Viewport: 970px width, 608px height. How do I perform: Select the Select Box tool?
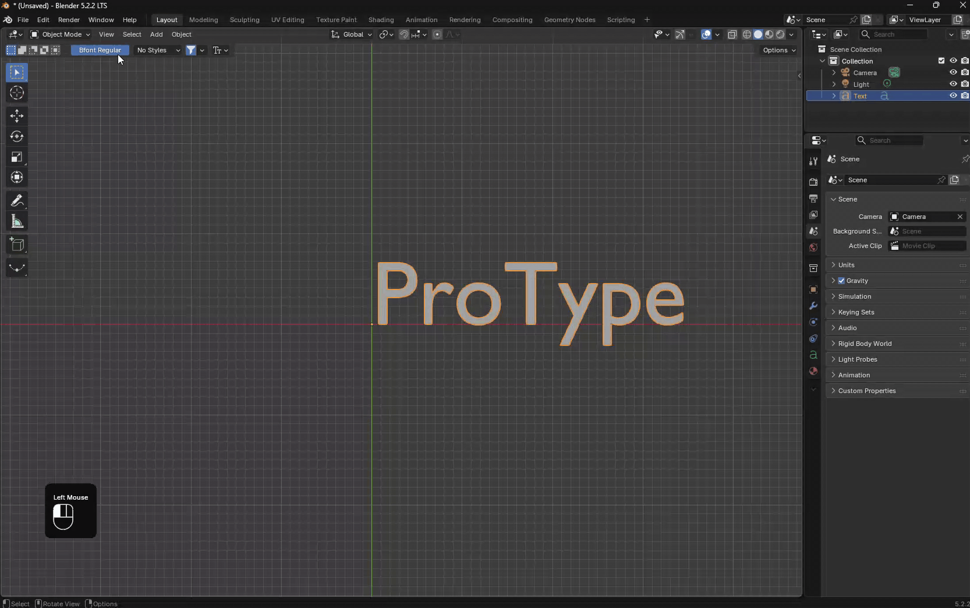click(17, 72)
